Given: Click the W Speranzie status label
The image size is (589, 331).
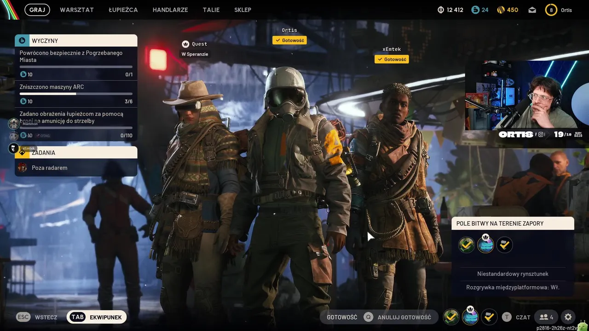Looking at the screenshot, I should [x=195, y=54].
